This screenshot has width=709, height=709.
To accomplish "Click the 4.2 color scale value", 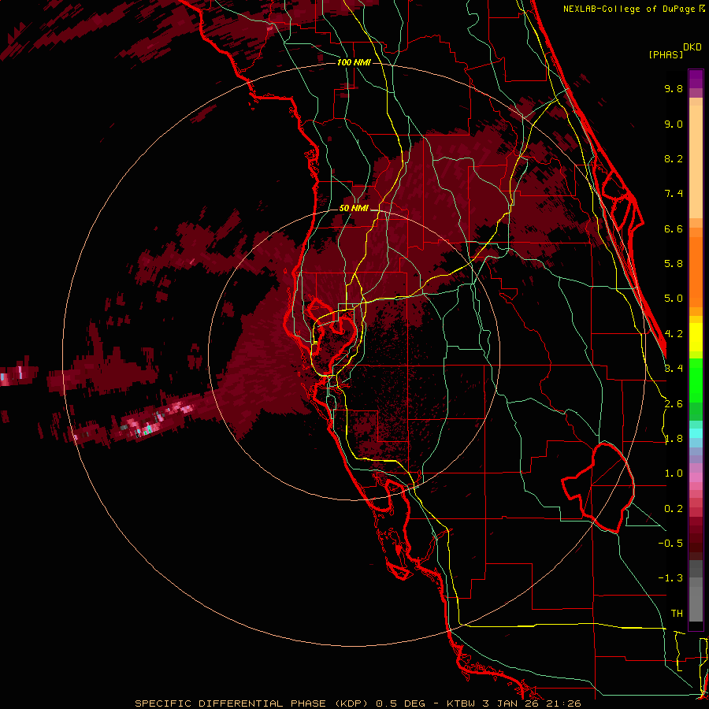I will pyautogui.click(x=674, y=334).
